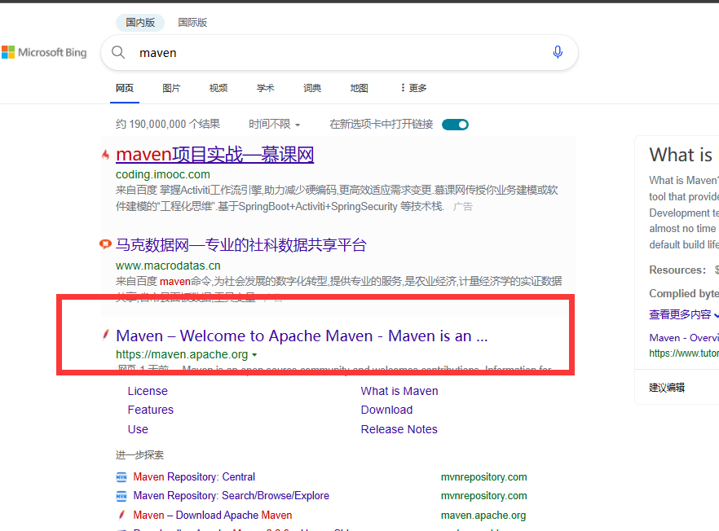Click the flame icon beside the imooc ad
The width and height of the screenshot is (719, 531).
pyautogui.click(x=106, y=155)
